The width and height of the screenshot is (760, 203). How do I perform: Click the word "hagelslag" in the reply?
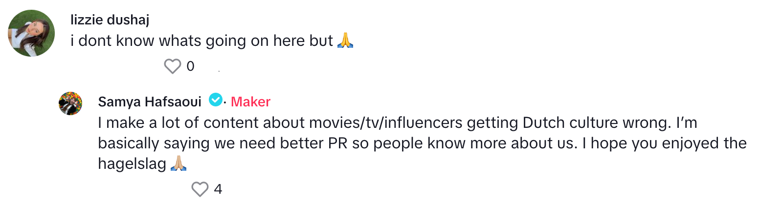point(132,164)
